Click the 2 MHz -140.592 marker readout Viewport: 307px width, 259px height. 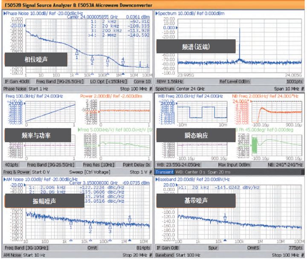(x=119, y=35)
